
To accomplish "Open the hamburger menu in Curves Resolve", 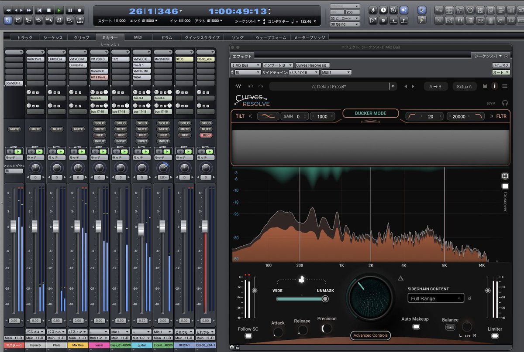I will point(505,86).
